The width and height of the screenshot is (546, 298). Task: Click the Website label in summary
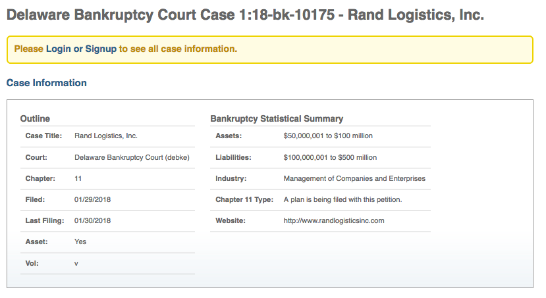(x=231, y=220)
